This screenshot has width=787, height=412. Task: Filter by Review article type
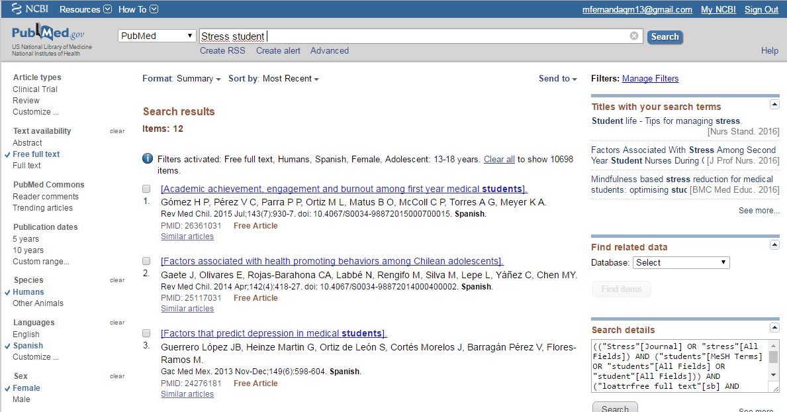tap(26, 101)
